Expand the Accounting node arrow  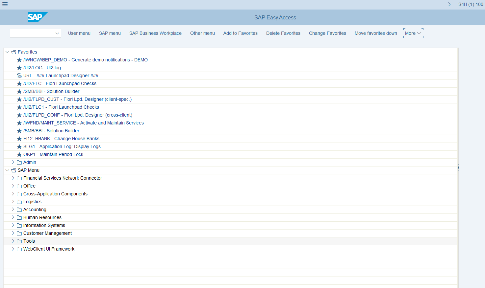tap(13, 210)
